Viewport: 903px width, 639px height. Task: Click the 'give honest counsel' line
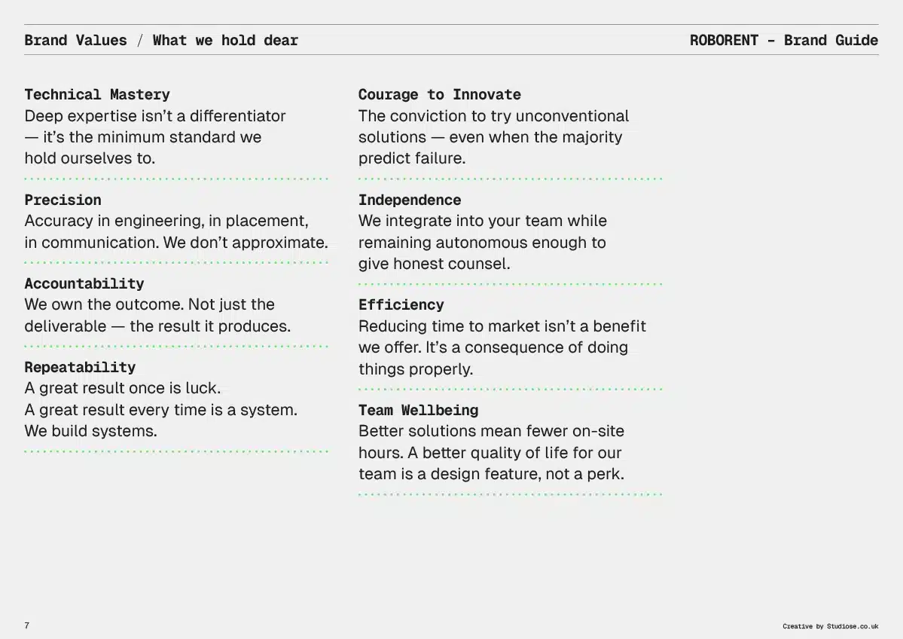tap(435, 264)
